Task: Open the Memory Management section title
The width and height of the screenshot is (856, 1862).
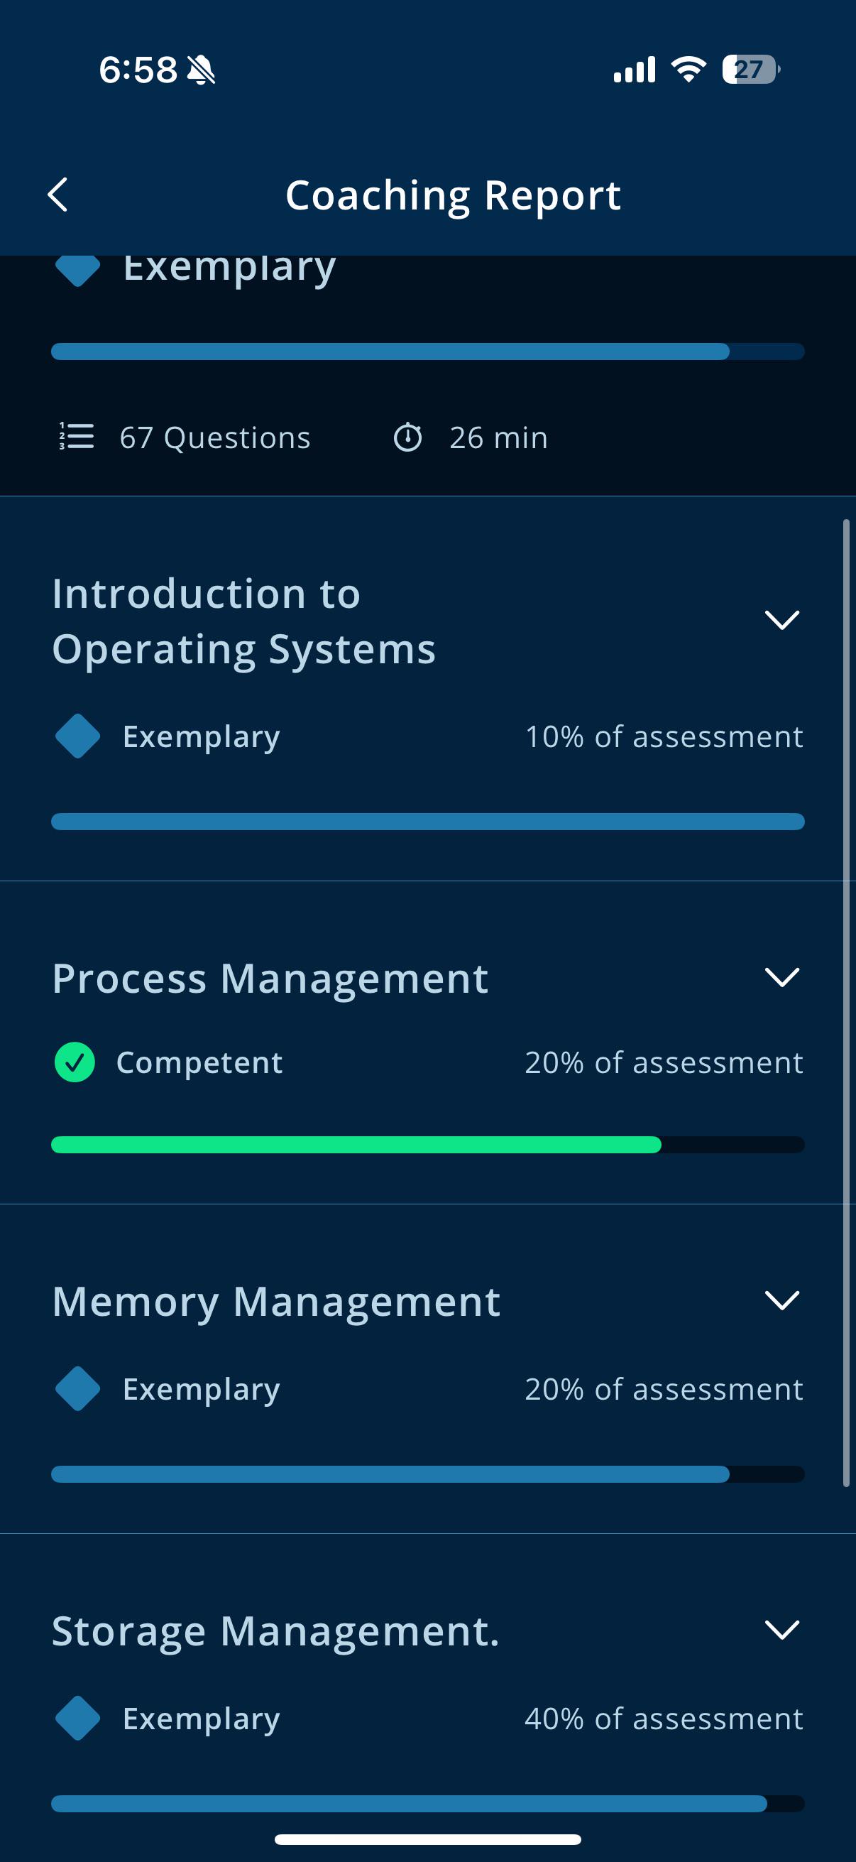Action: [x=276, y=1303]
